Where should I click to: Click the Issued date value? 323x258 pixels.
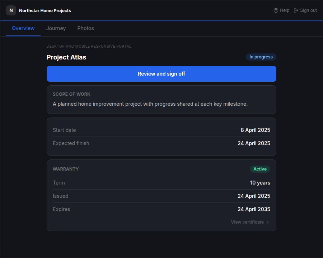[254, 196]
